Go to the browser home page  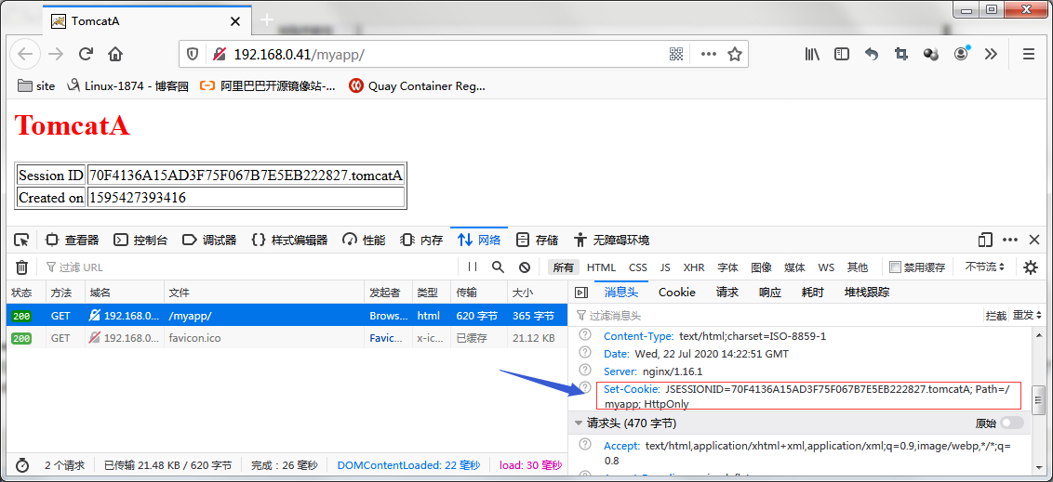coord(115,54)
